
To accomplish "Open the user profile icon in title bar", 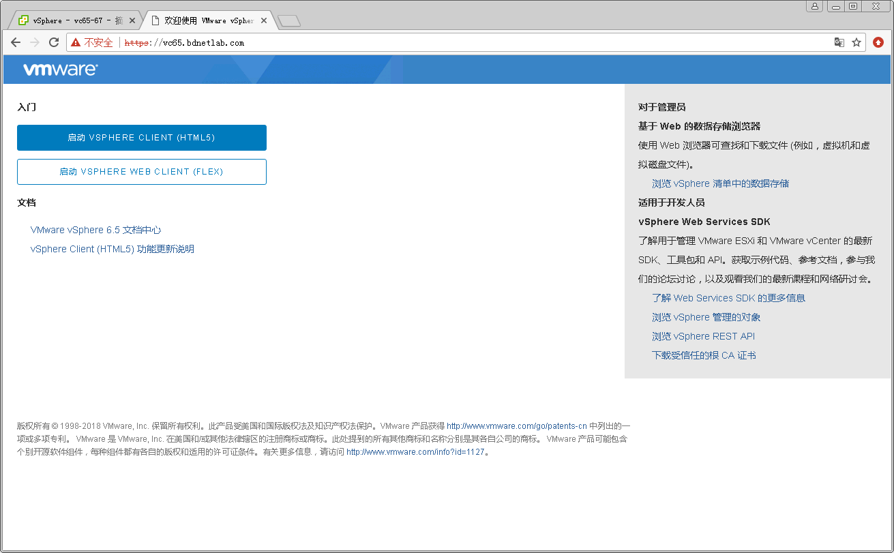I will point(815,6).
